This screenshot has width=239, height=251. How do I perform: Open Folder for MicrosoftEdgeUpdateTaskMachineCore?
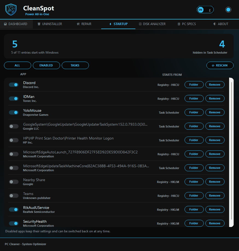tap(194, 168)
